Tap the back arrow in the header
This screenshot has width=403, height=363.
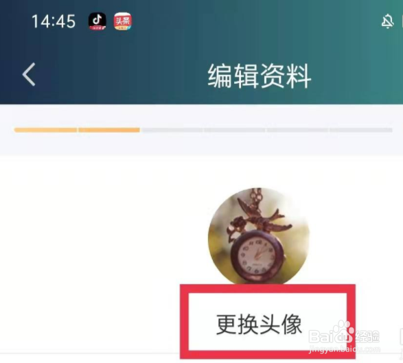pos(29,75)
